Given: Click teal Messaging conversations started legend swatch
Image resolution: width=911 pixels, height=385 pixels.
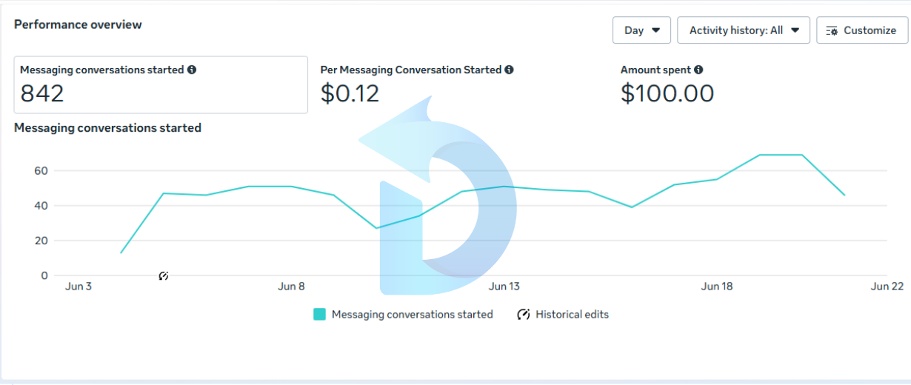Looking at the screenshot, I should (319, 315).
